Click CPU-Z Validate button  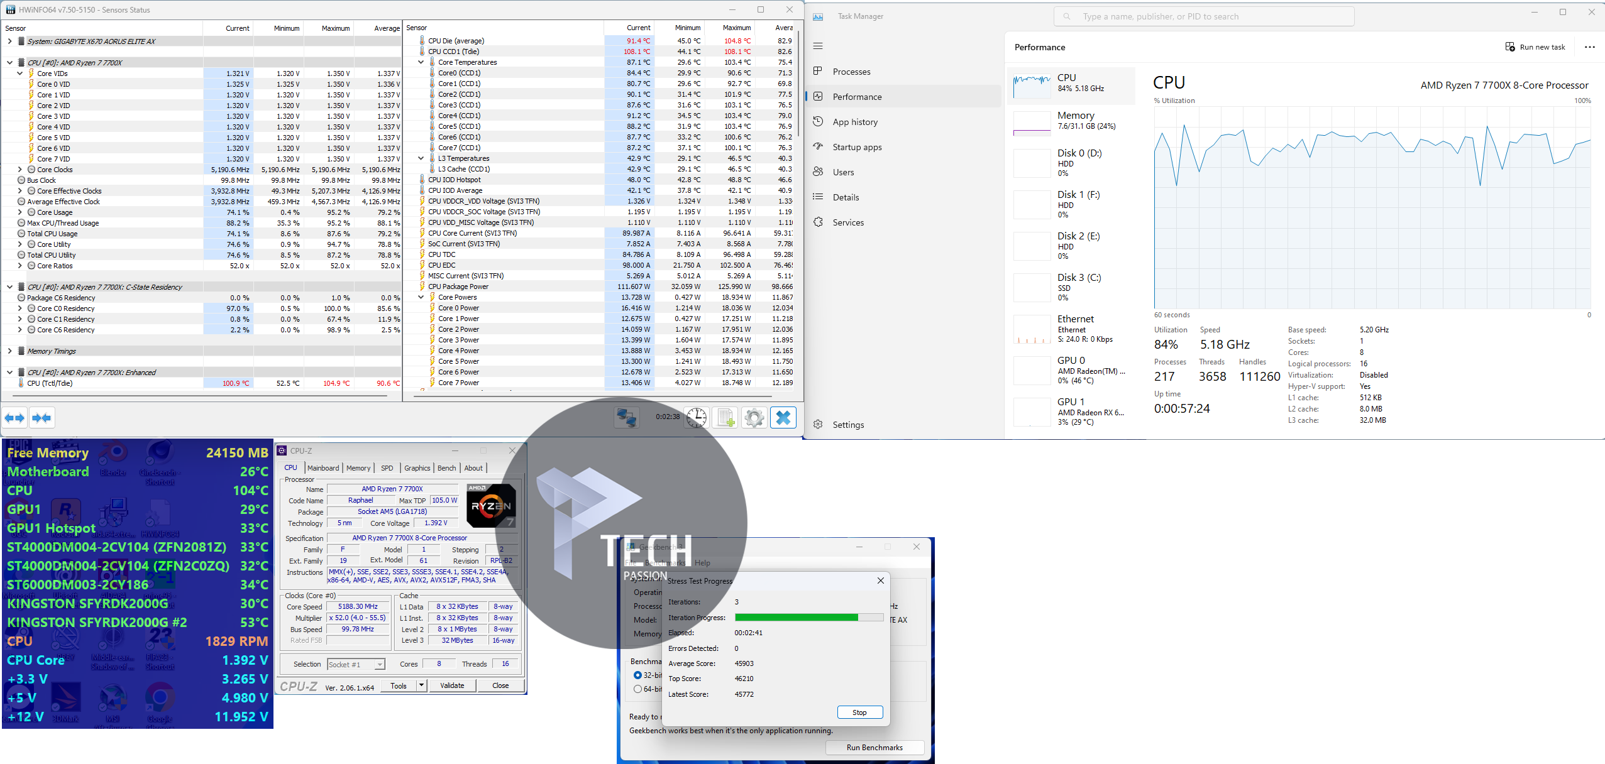[x=452, y=685]
